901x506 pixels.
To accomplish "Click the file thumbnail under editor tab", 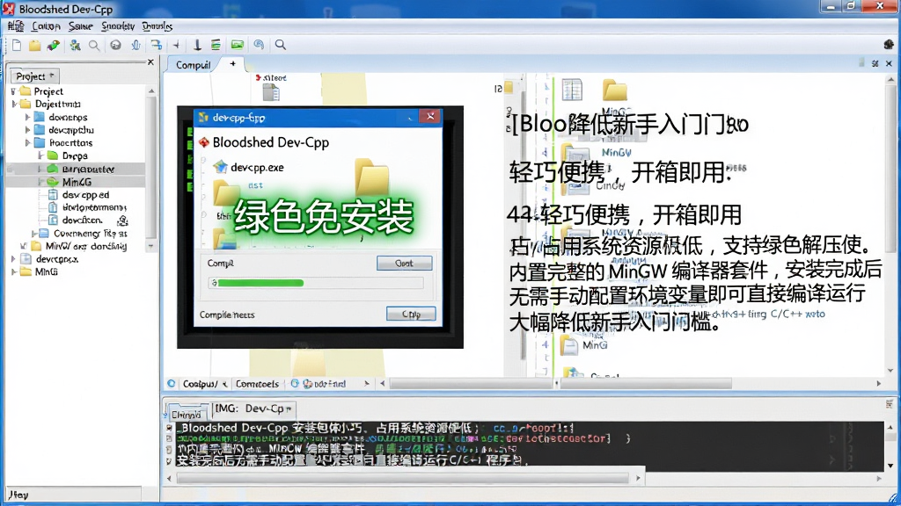I will pos(271,92).
